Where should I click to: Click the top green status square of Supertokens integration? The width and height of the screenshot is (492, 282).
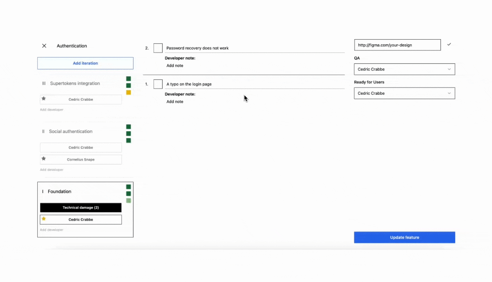point(128,79)
